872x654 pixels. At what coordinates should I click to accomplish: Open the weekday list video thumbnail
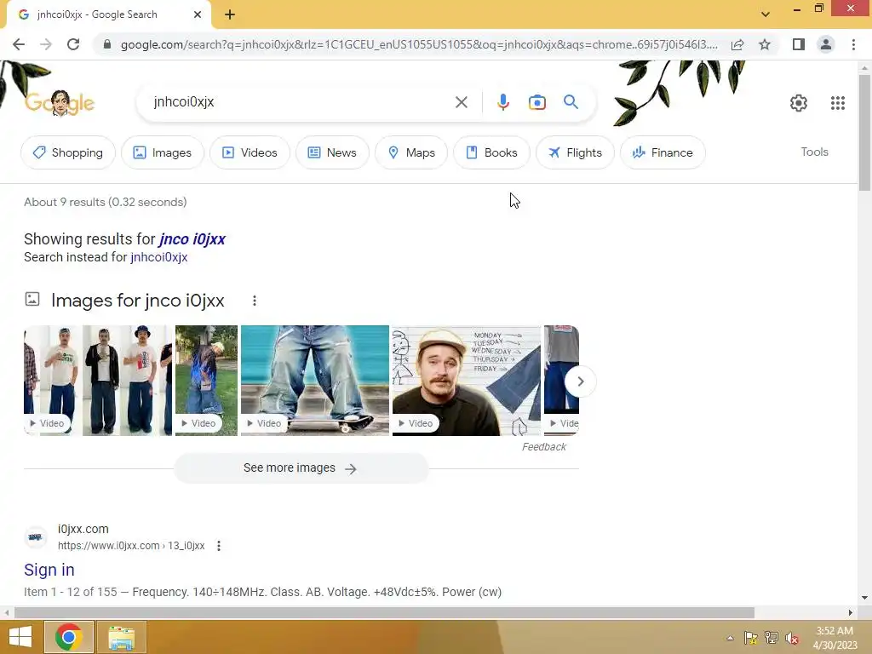click(x=466, y=381)
